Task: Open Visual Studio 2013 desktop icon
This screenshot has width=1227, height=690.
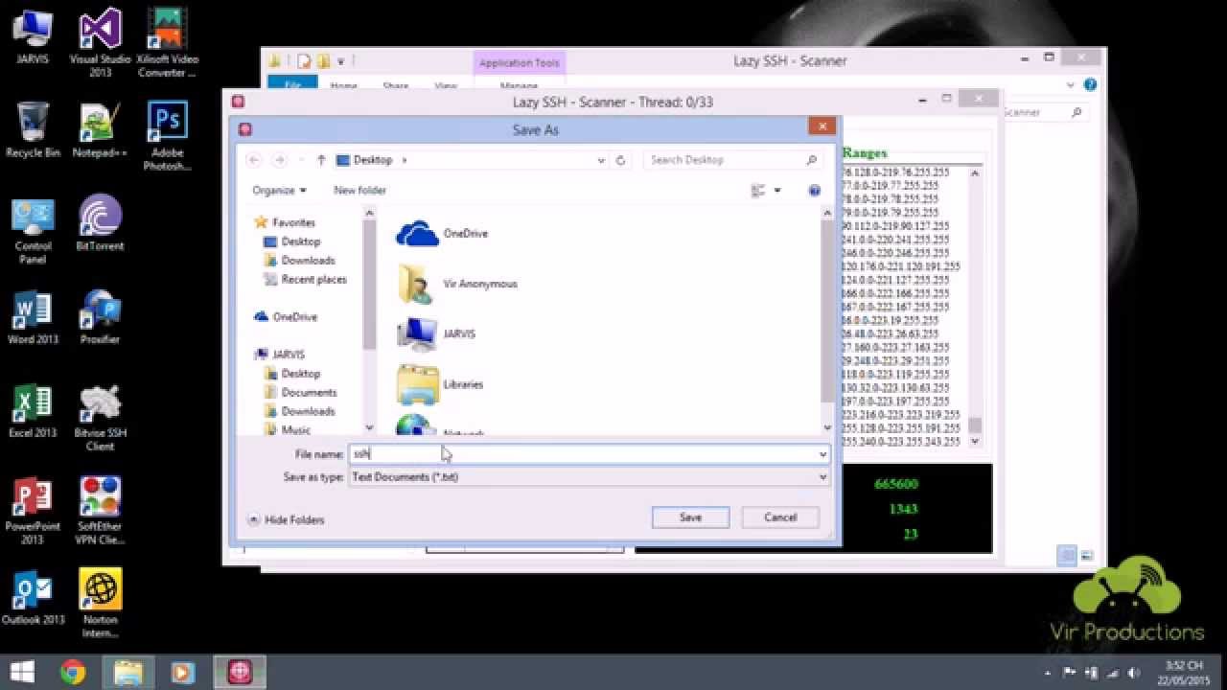Action: pyautogui.click(x=100, y=42)
